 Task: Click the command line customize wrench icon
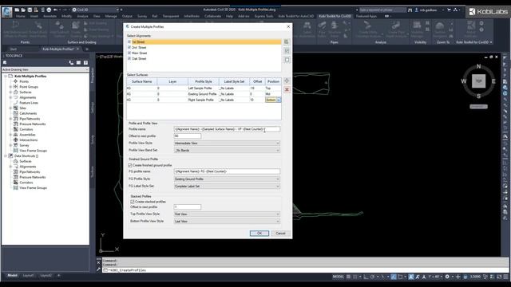[98, 269]
